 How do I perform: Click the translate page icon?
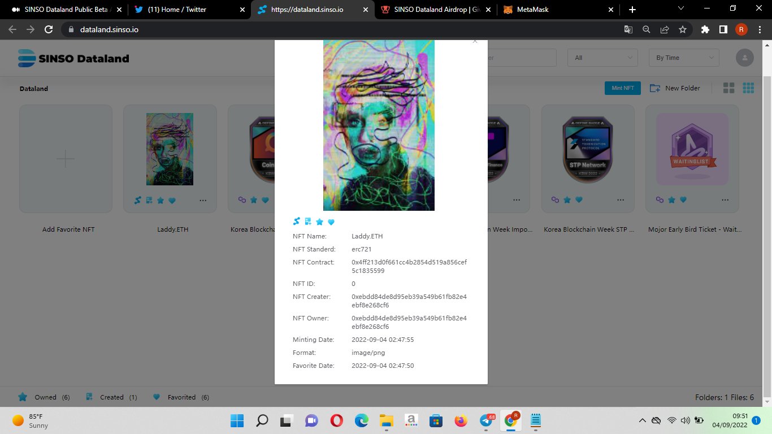click(x=628, y=29)
